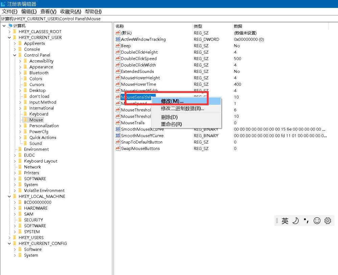Click the settings gear in IME toolbar

(327, 221)
